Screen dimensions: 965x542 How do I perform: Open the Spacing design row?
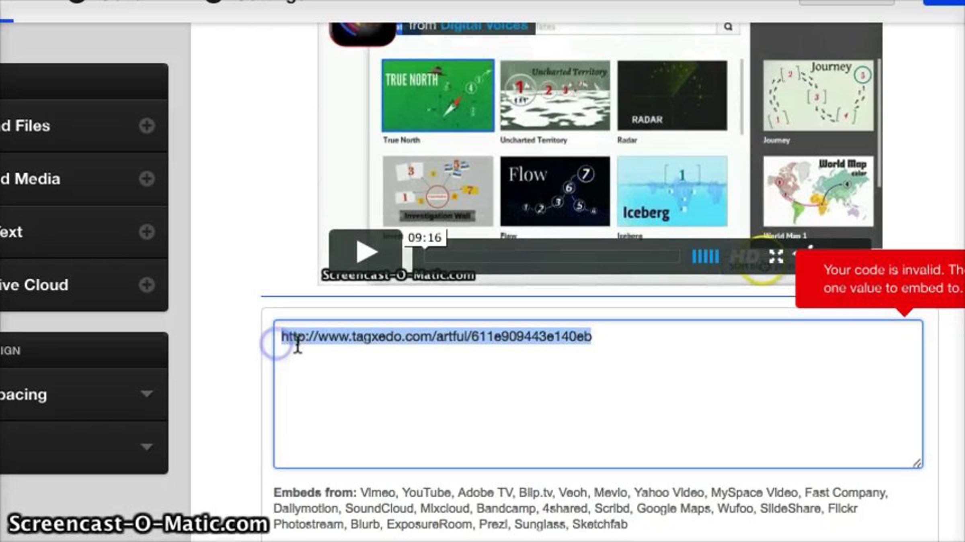tap(84, 394)
